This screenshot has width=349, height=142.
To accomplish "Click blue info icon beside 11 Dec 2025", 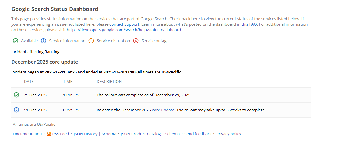I will point(17,110).
